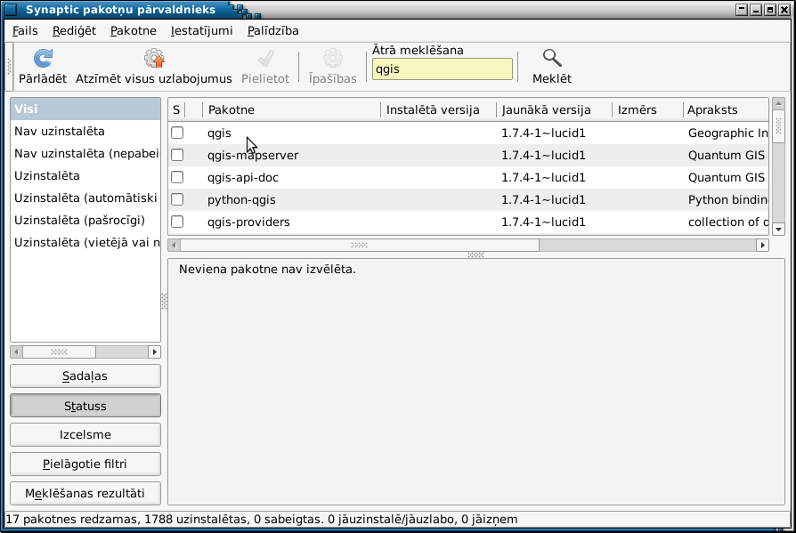Focus the Ātrā meklēšana search field
Viewport: 796px width, 533px height.
[443, 69]
